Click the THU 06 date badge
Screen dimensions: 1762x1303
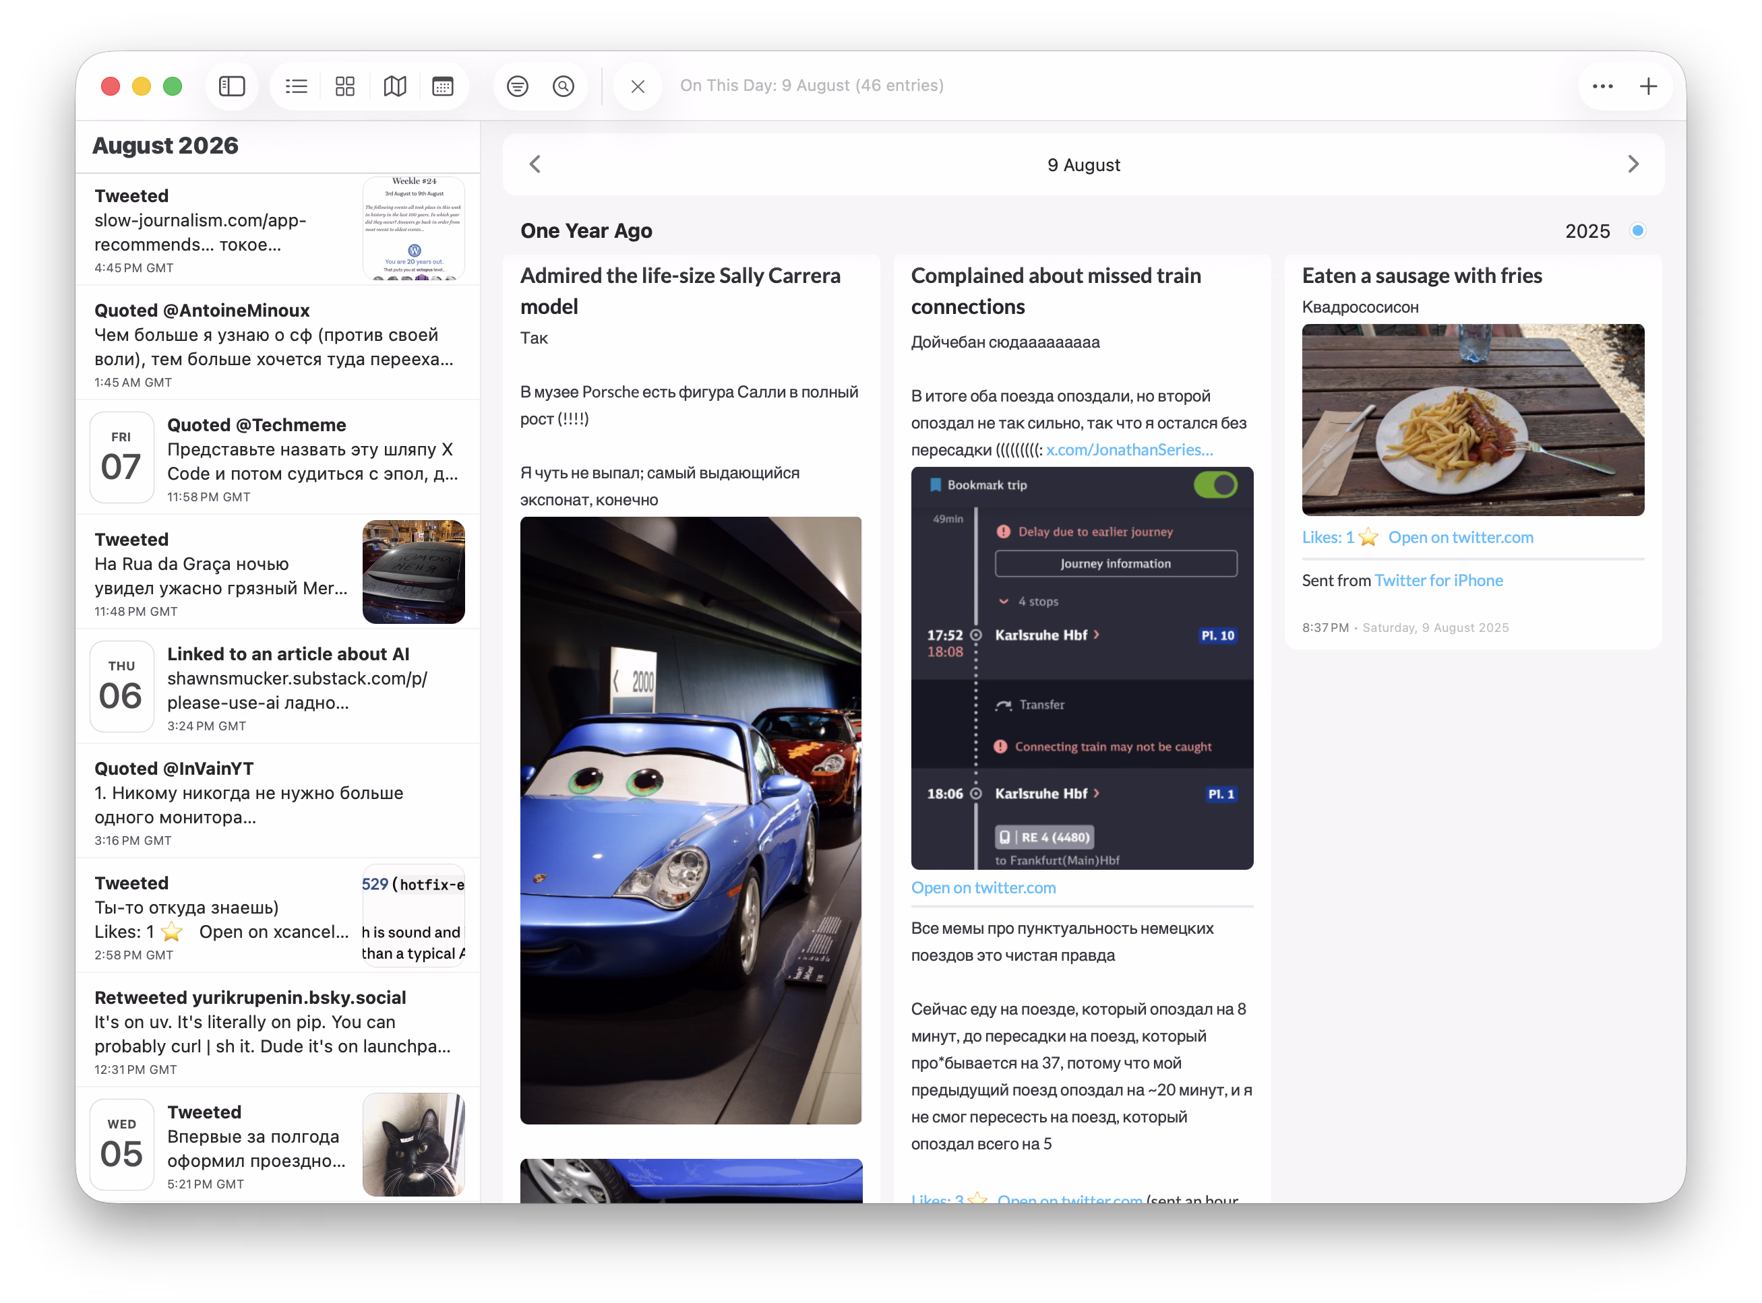coord(121,687)
